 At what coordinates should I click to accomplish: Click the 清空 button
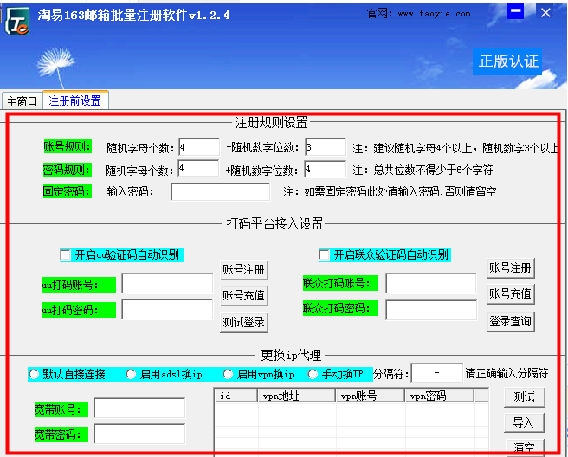(524, 447)
